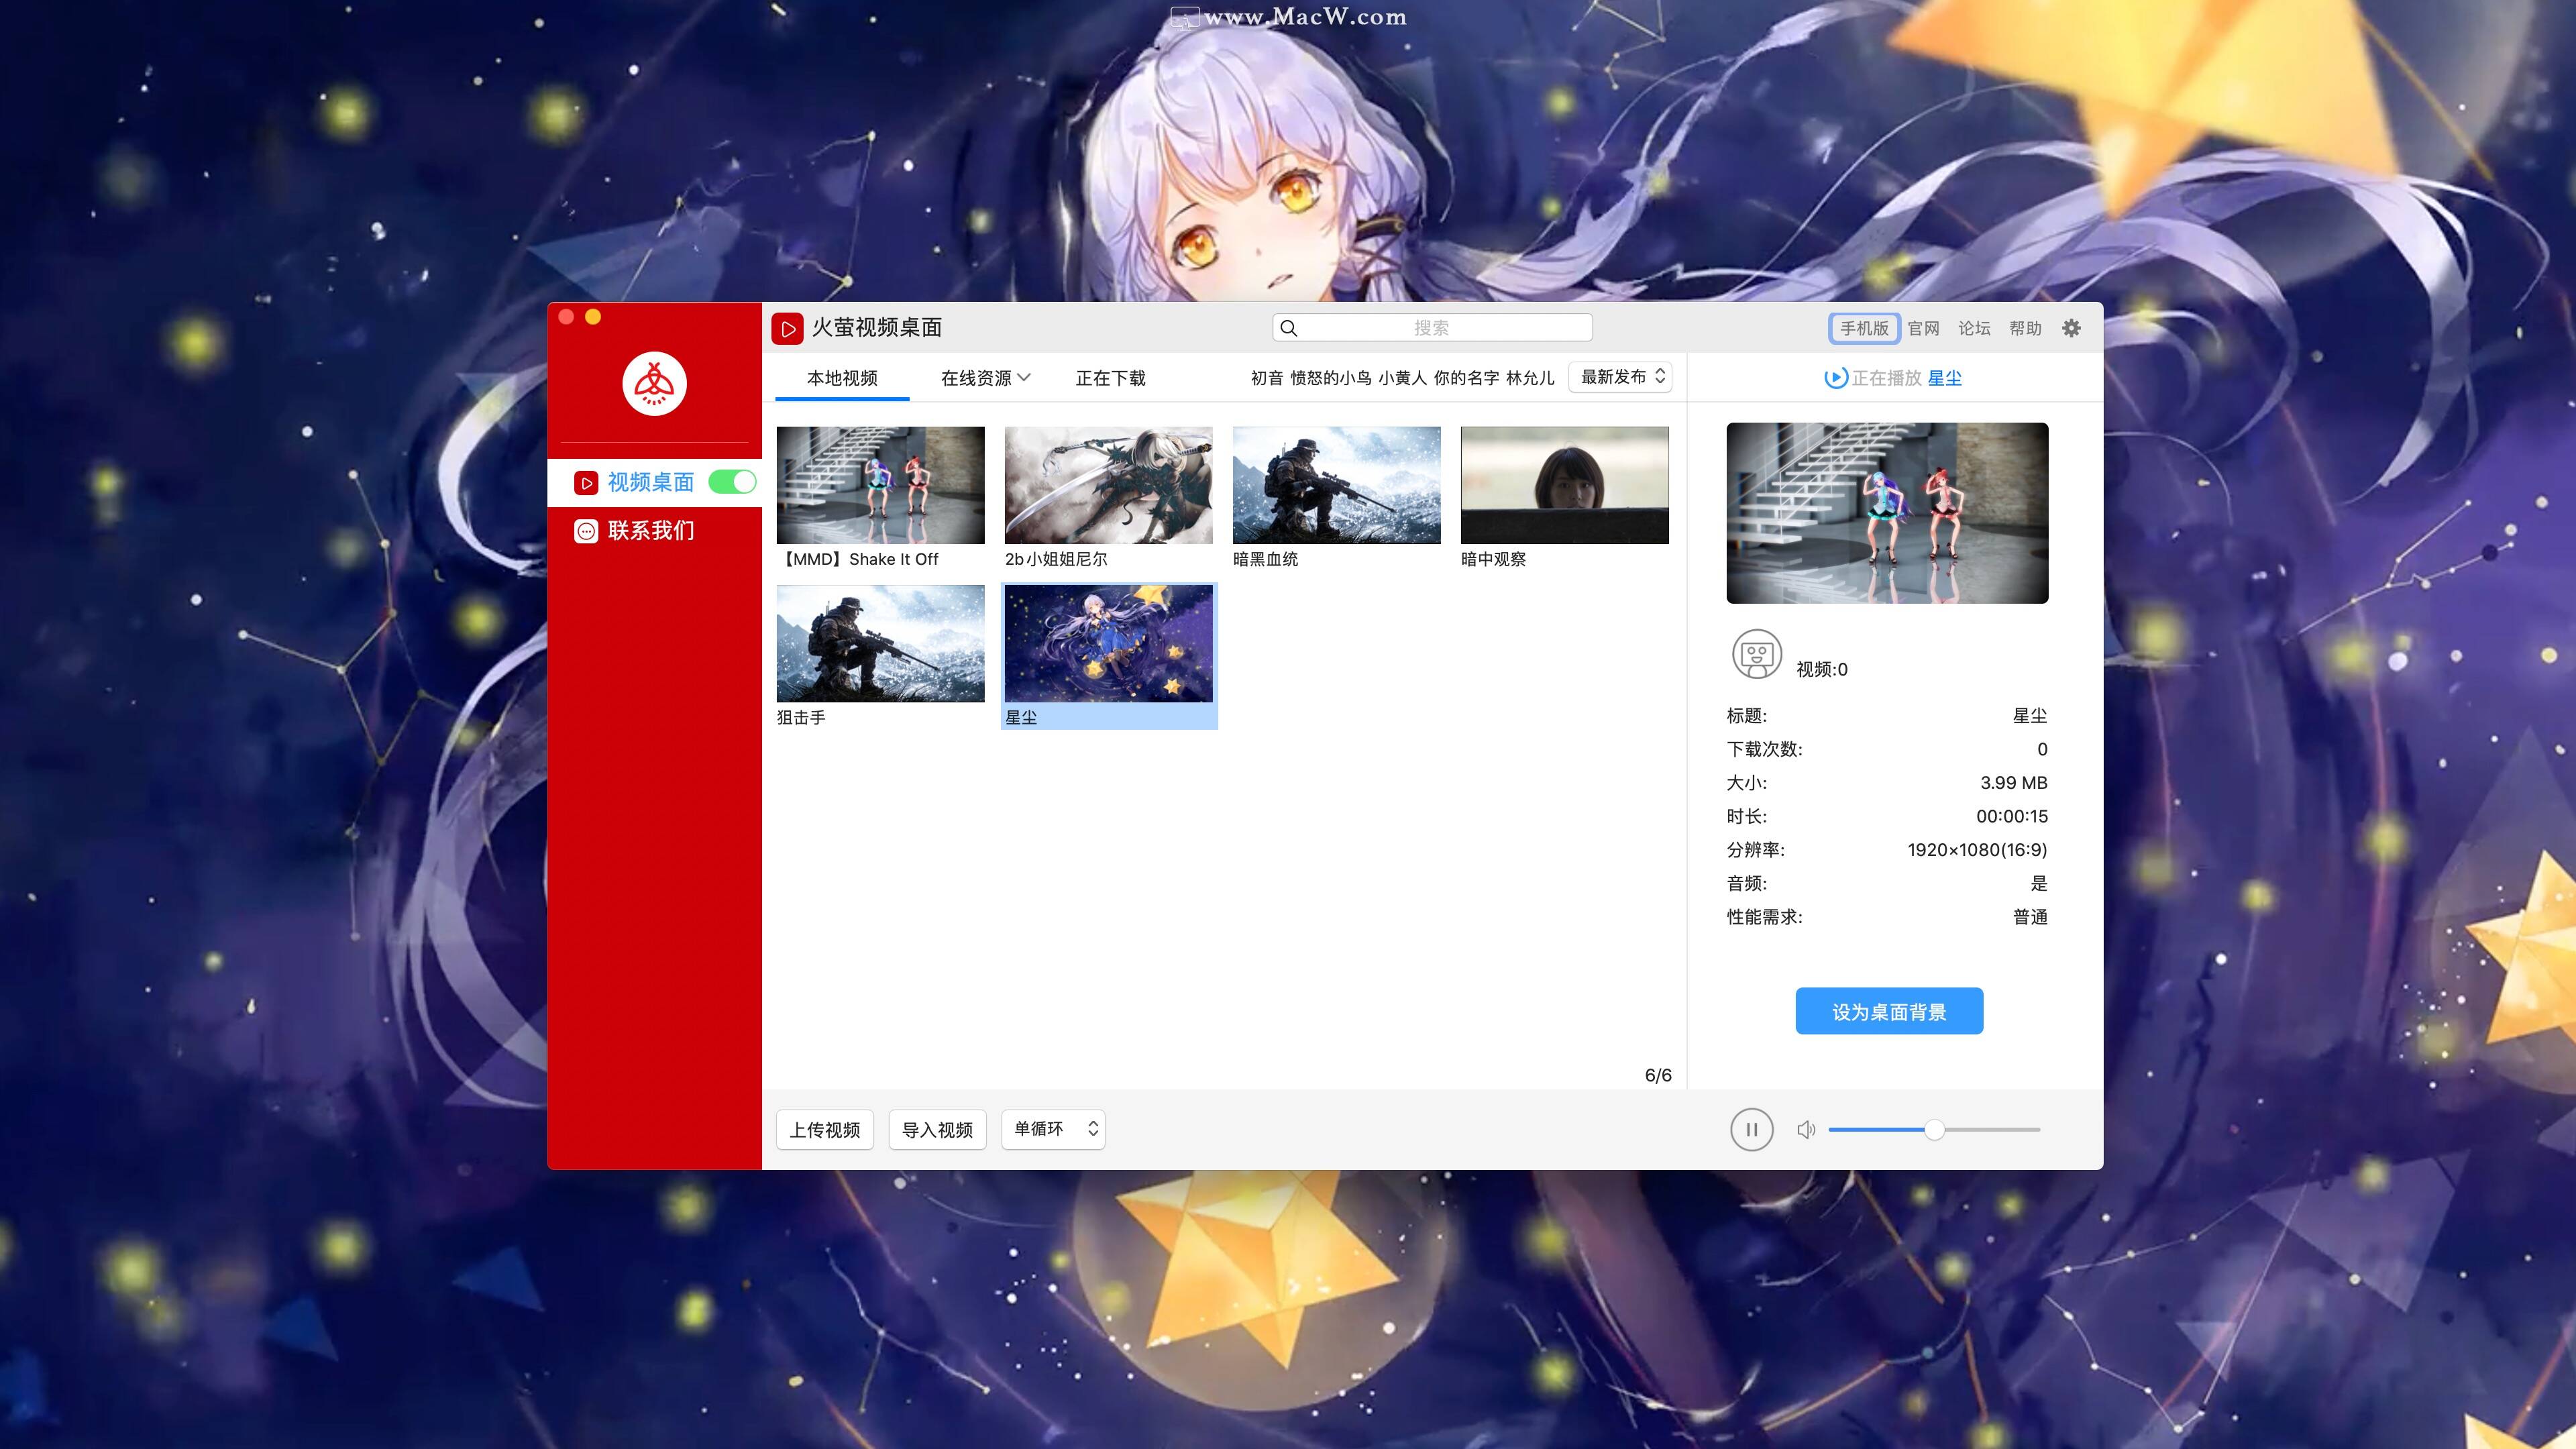This screenshot has width=2576, height=1449.
Task: Open the 论坛 link
Action: [1975, 328]
